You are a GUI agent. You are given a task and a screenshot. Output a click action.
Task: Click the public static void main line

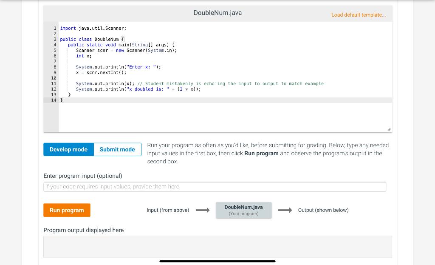121,45
